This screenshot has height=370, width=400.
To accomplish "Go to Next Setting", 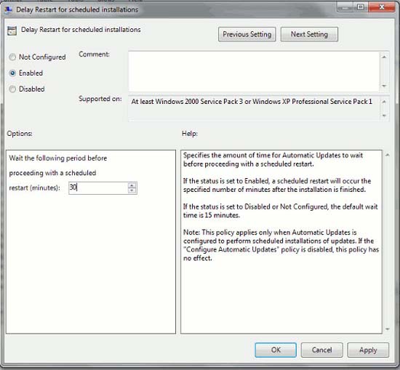I will click(x=309, y=34).
